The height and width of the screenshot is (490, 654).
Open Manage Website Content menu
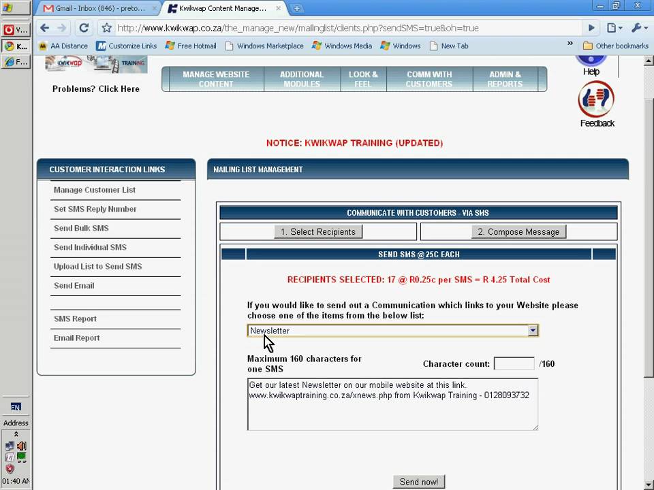tap(216, 79)
